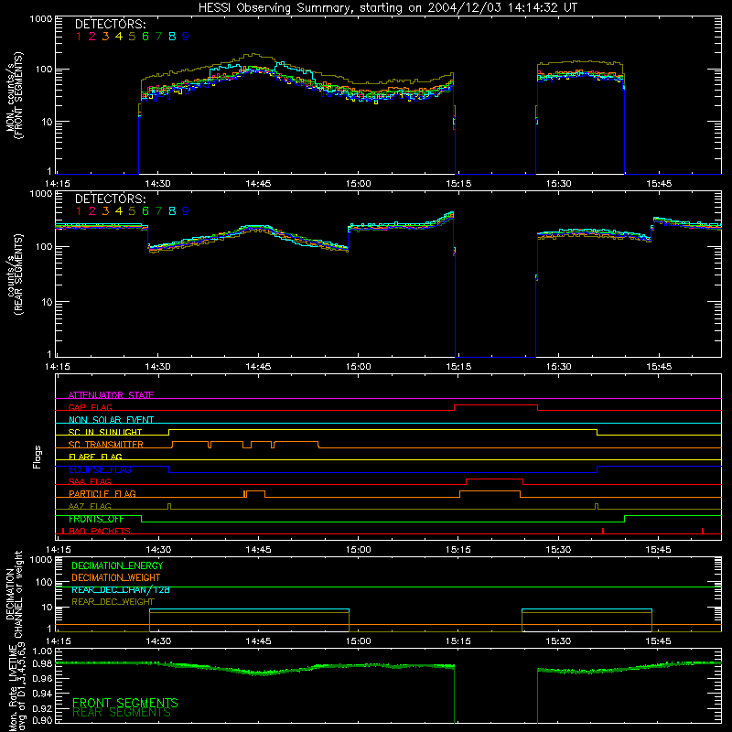Click the 15:45 tick under flags panel
This screenshot has width=732, height=732.
(x=658, y=550)
